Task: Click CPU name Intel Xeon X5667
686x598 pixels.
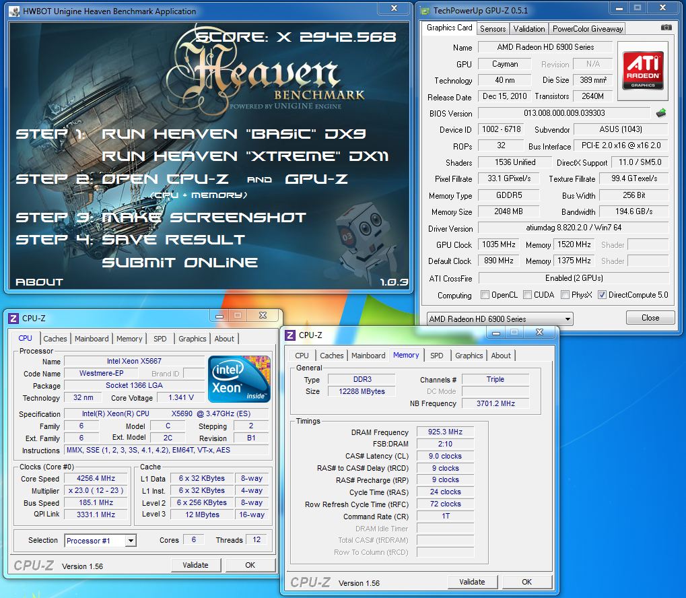Action: tap(134, 361)
